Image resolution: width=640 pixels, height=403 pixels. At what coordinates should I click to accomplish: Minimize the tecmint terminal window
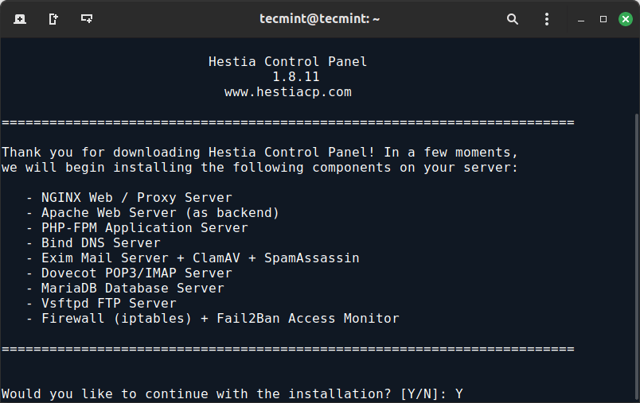click(581, 19)
